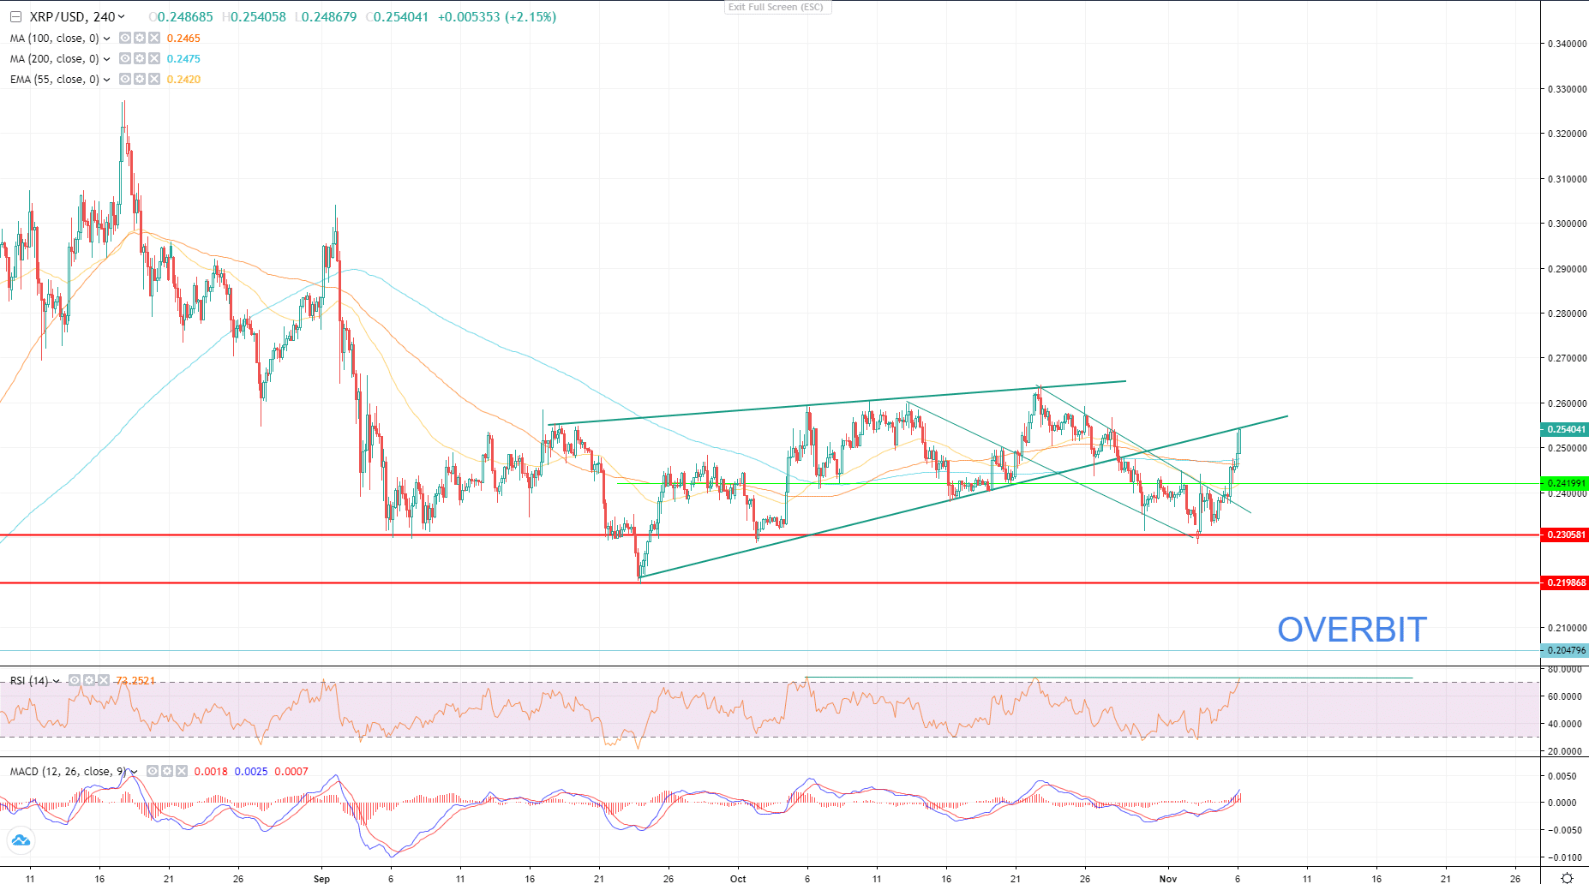Screen dimensions: 1589x884
Task: Hide the RSI indicator with eye icon
Action: click(x=75, y=680)
